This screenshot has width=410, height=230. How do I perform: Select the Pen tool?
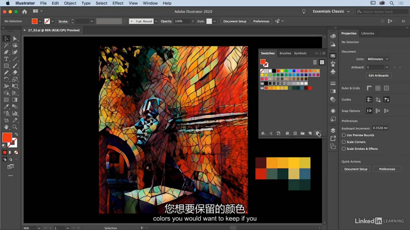[x=6, y=52]
